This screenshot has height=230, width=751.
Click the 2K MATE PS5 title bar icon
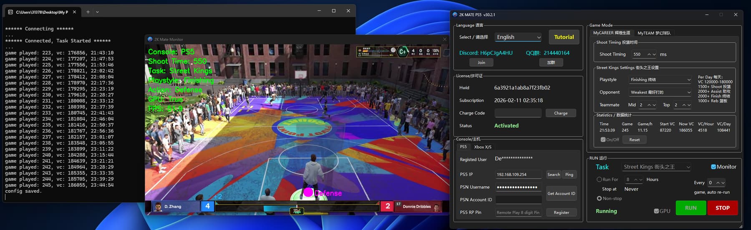click(x=455, y=15)
